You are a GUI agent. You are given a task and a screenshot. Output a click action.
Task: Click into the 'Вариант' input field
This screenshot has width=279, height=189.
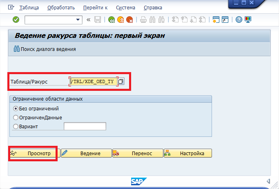coord(85,127)
